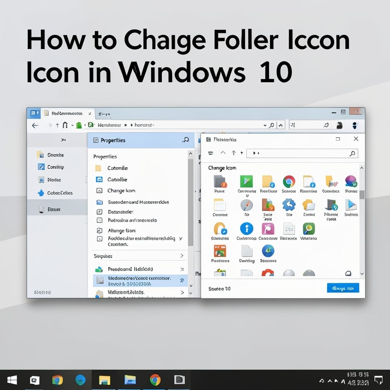This screenshot has width=390, height=390.
Task: Click the chevron up arrow in dialog toolbar
Action: click(223, 152)
